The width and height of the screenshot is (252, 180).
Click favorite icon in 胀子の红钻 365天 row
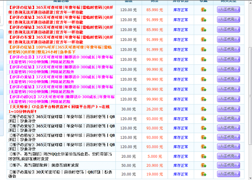pyautogui.click(x=203, y=119)
